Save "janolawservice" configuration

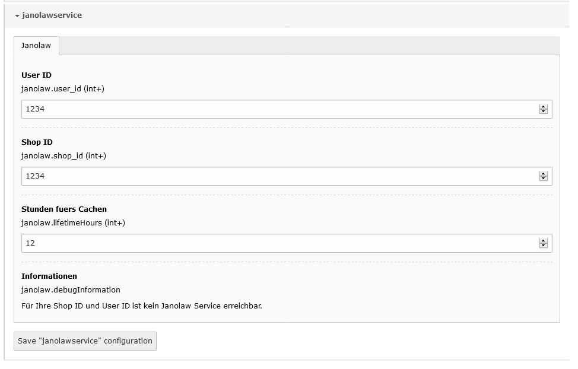[85, 341]
